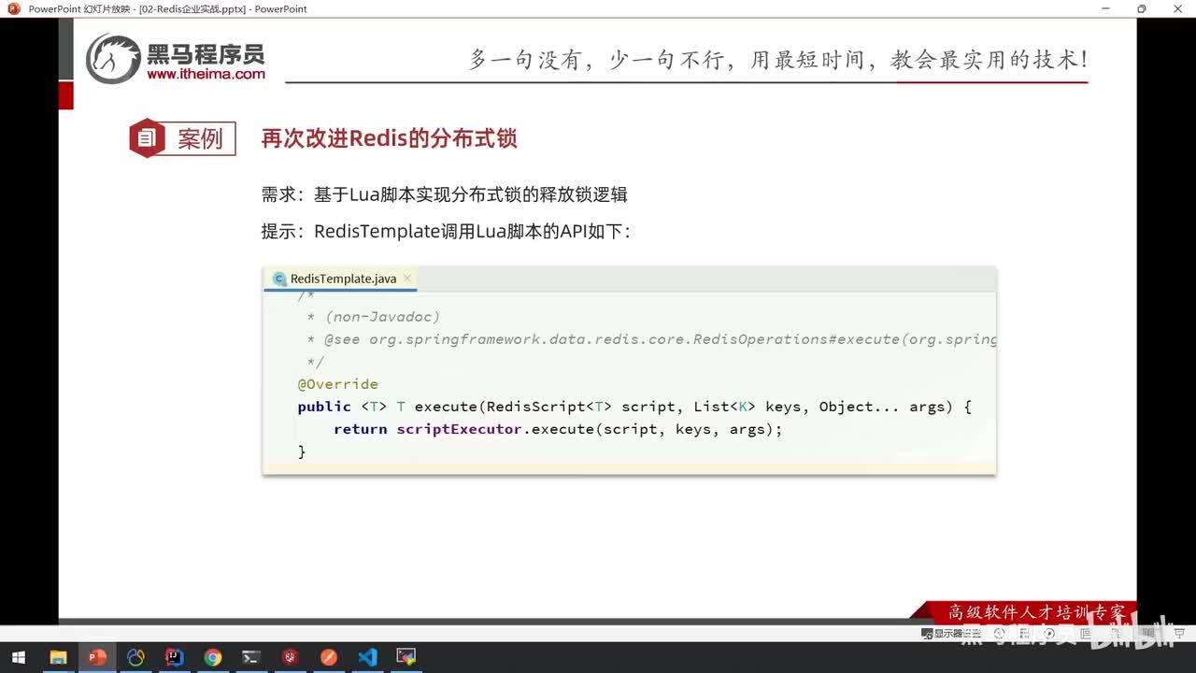Open the last taskbar app after VS Code
1196x673 pixels.
pyautogui.click(x=406, y=657)
